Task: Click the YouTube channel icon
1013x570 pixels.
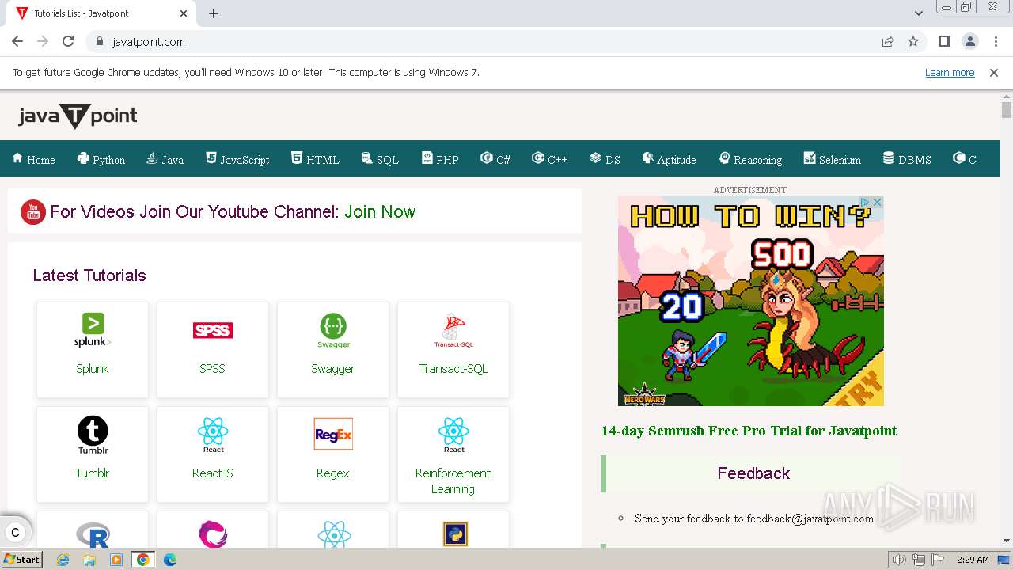Action: (32, 212)
